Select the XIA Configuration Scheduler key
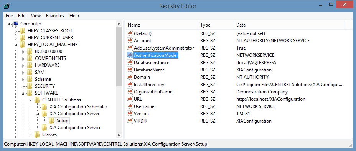Viewport: 356px width, 151px height. pyautogui.click(x=78, y=107)
